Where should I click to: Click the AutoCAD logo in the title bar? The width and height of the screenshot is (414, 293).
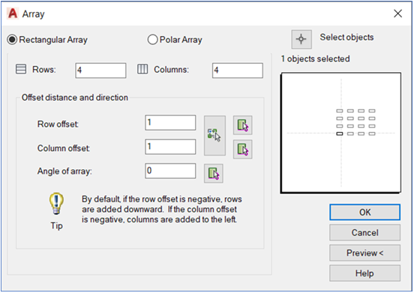13,14
